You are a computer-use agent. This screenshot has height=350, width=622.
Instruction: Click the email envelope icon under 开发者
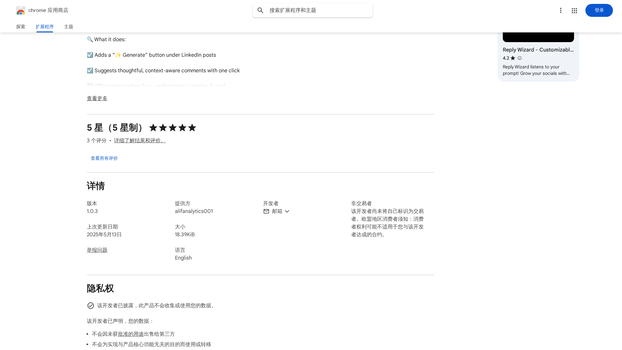pyautogui.click(x=266, y=211)
